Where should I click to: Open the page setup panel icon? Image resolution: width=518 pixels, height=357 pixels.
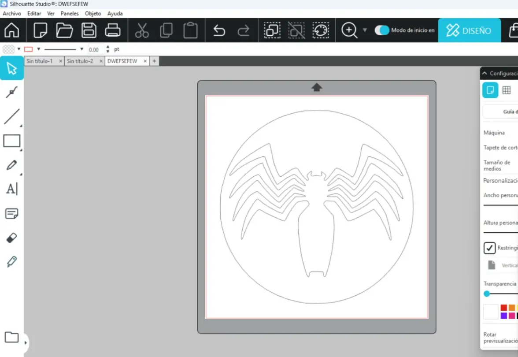(490, 90)
